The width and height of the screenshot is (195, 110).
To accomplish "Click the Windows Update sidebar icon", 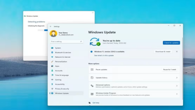I will pyautogui.click(x=52, y=93).
